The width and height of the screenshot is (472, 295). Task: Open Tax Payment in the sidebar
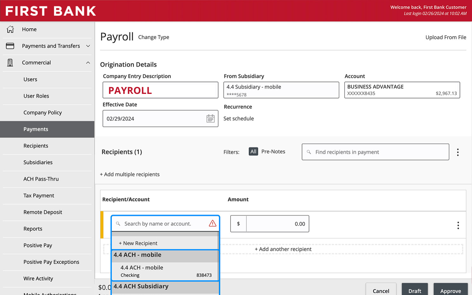(x=39, y=195)
